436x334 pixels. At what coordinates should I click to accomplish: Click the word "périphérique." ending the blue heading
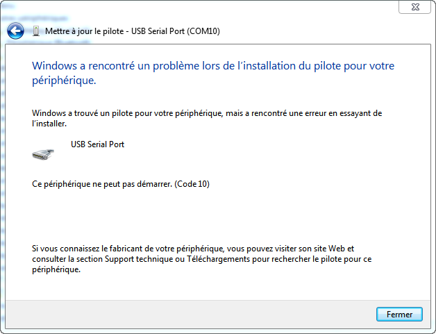(64, 81)
